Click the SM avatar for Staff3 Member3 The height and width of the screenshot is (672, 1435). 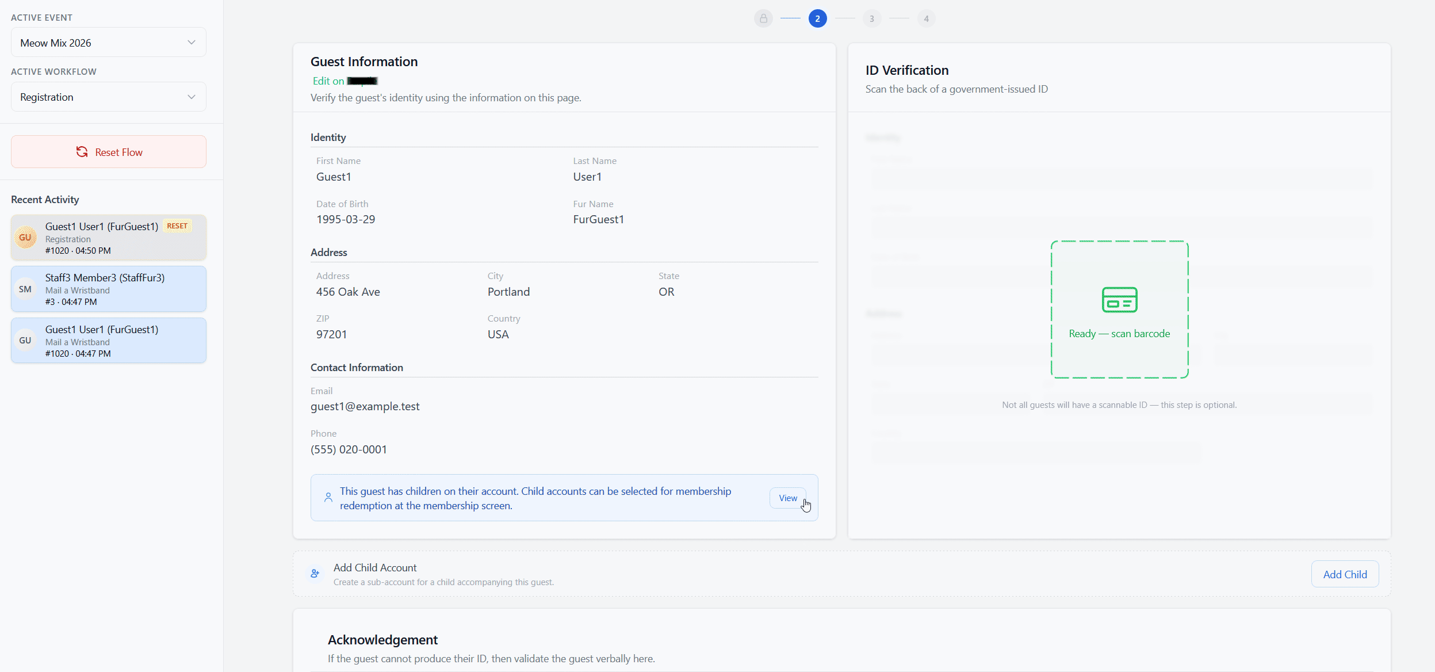pyautogui.click(x=25, y=289)
